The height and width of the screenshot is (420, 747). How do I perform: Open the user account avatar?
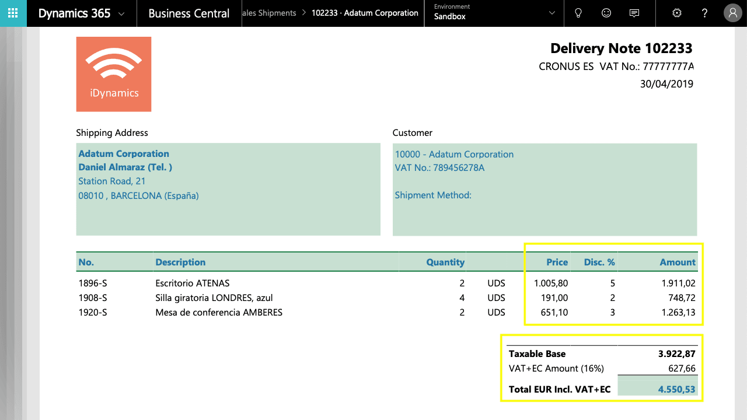point(733,13)
